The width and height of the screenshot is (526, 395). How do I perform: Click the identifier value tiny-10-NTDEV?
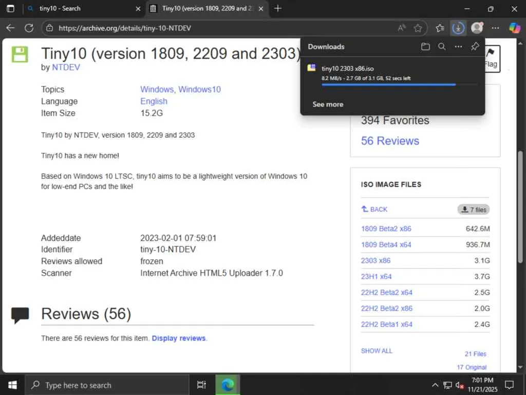pos(168,249)
